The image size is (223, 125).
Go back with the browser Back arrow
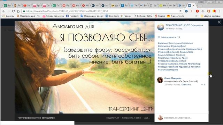(4, 11)
